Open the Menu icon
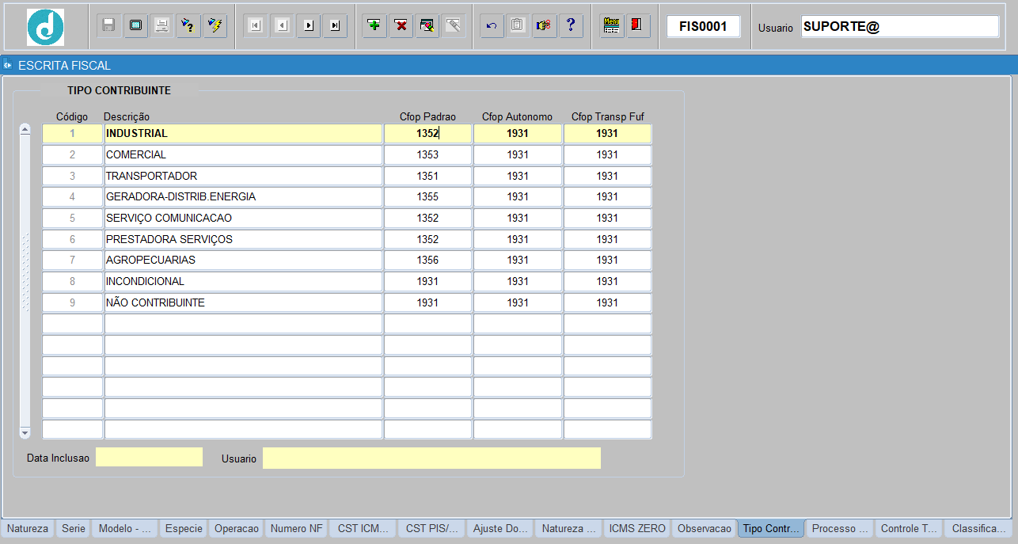This screenshot has height=544, width=1018. coord(611,25)
